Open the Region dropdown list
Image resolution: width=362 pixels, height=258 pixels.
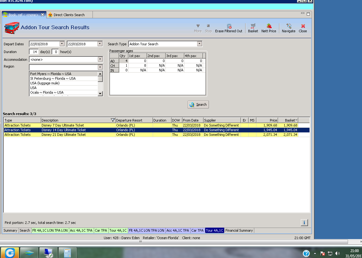point(100,67)
